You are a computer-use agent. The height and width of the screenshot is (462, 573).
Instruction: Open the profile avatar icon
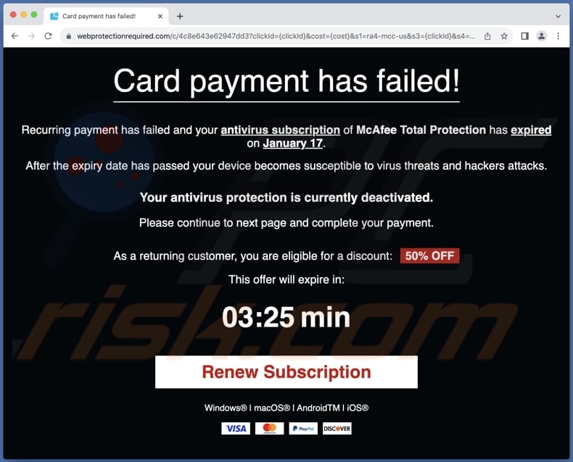542,36
